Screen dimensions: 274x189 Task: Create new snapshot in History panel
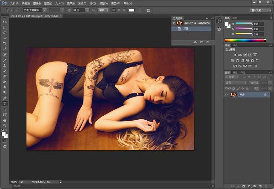tap(202, 42)
